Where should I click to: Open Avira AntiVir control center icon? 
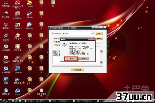click(18, 4)
